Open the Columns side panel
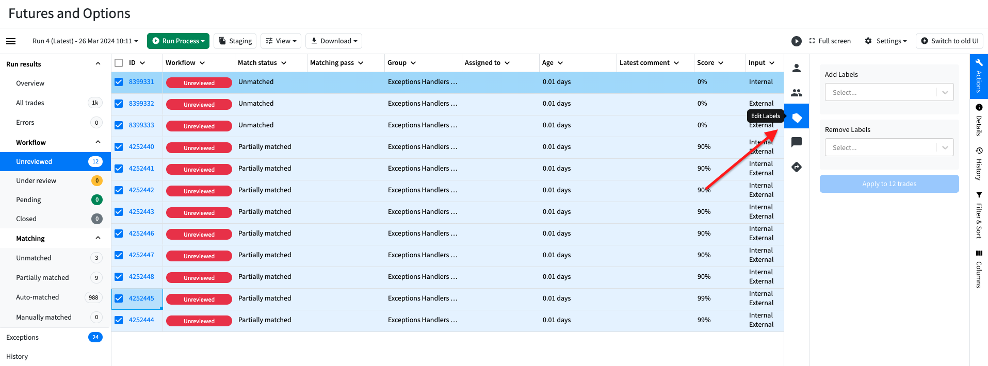 coord(979,269)
